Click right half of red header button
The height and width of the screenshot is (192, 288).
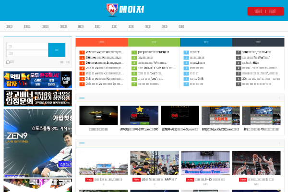pyautogui.click(x=272, y=11)
